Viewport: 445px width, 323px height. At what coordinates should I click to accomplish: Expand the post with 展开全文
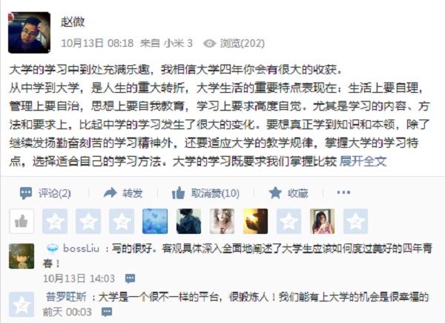pyautogui.click(x=363, y=161)
